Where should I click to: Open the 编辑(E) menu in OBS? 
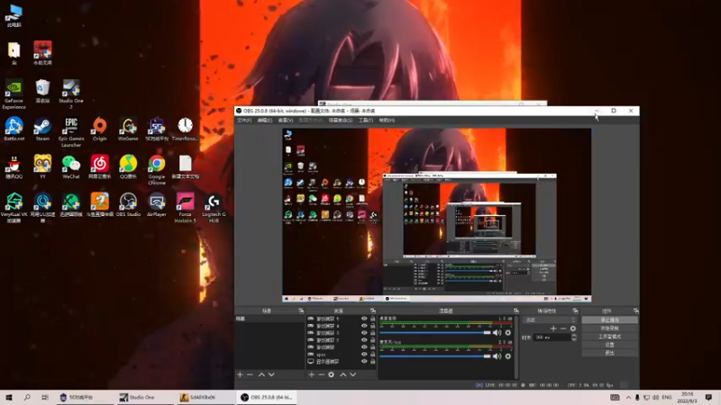(x=265, y=121)
